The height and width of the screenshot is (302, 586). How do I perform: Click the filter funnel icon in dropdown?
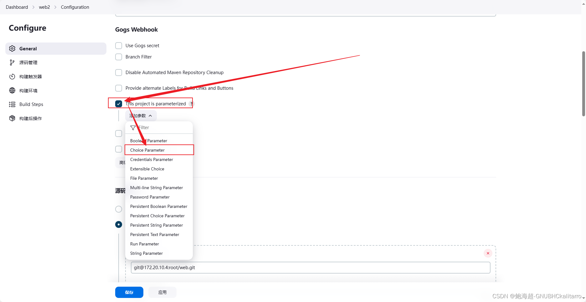tap(133, 128)
